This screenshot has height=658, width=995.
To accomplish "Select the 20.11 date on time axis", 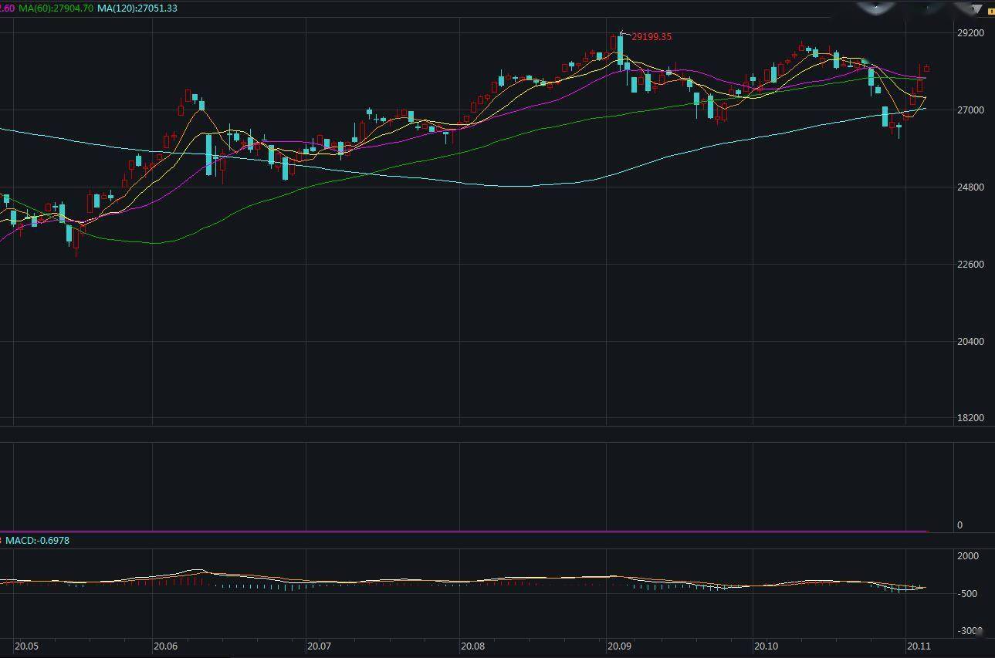I will coord(919,646).
